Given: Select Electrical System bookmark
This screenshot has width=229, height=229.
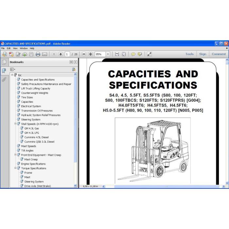Looking at the screenshot, I should click(31, 106).
